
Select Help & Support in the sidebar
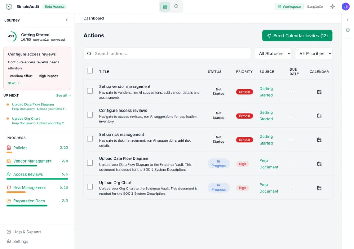(x=26, y=232)
